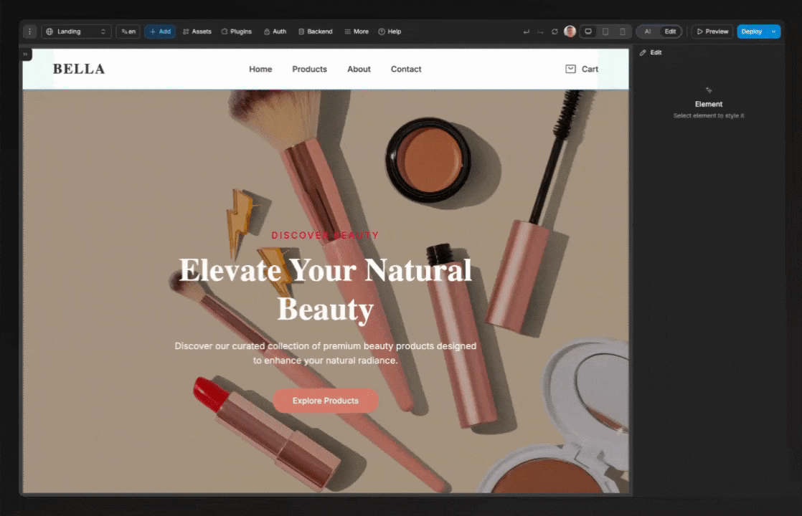Switch to desktop viewport mode
The width and height of the screenshot is (802, 516).
pyautogui.click(x=588, y=32)
